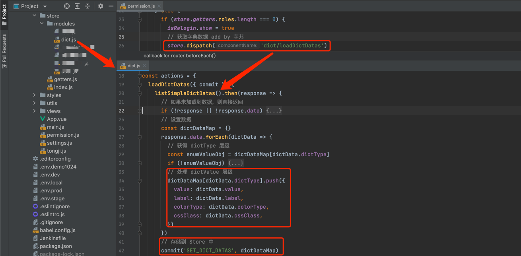Click the Collapse All icon in Project panel

pos(87,6)
